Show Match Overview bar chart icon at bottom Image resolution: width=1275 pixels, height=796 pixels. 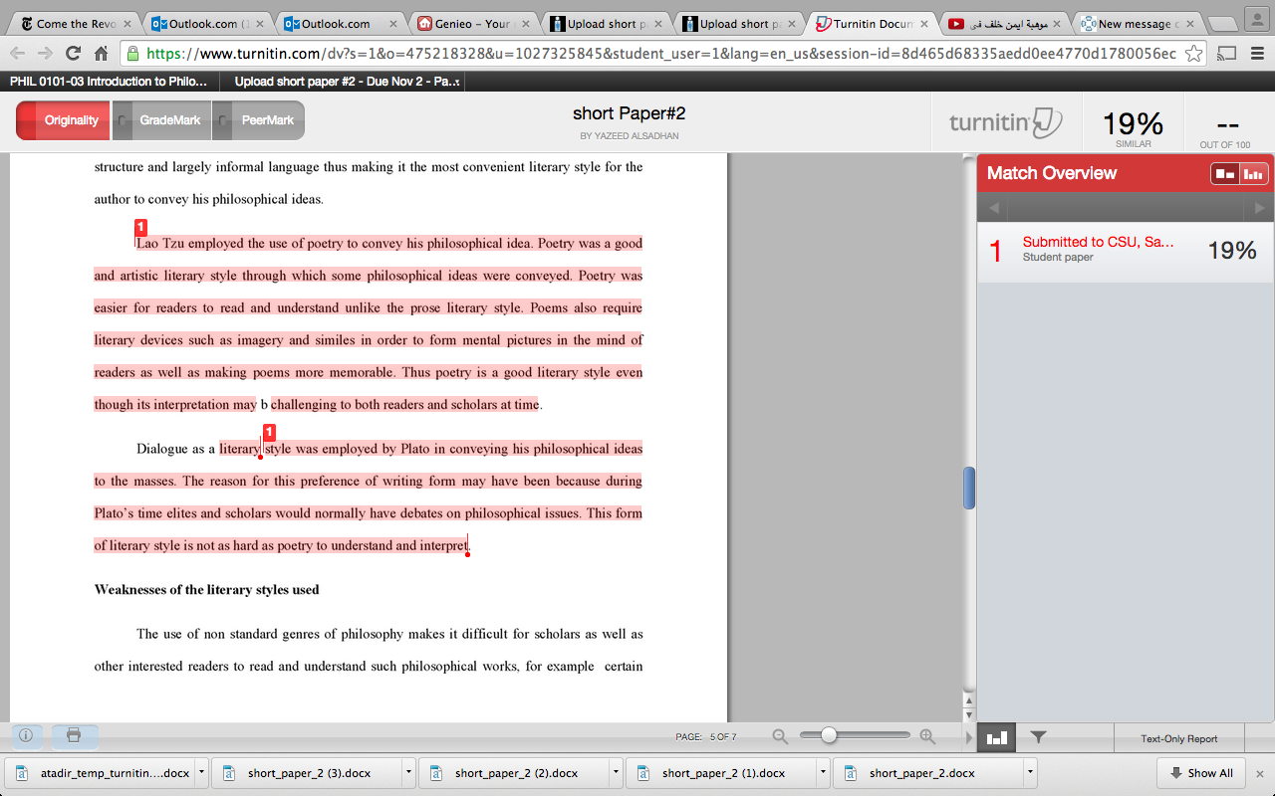[996, 737]
